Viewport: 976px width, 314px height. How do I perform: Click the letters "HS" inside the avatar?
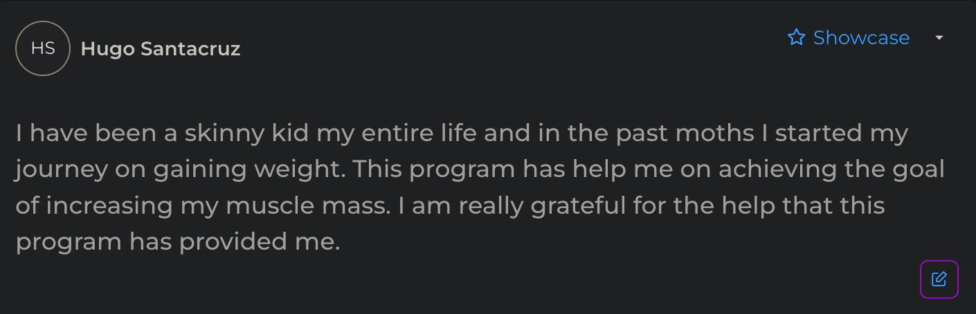coord(43,48)
